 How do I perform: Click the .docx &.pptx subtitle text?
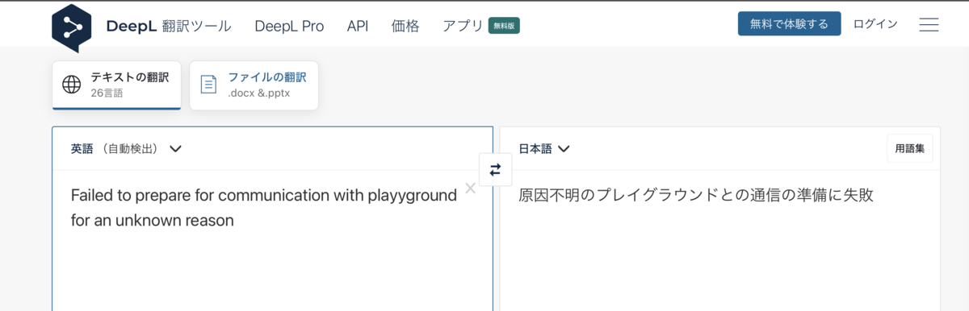(x=258, y=93)
